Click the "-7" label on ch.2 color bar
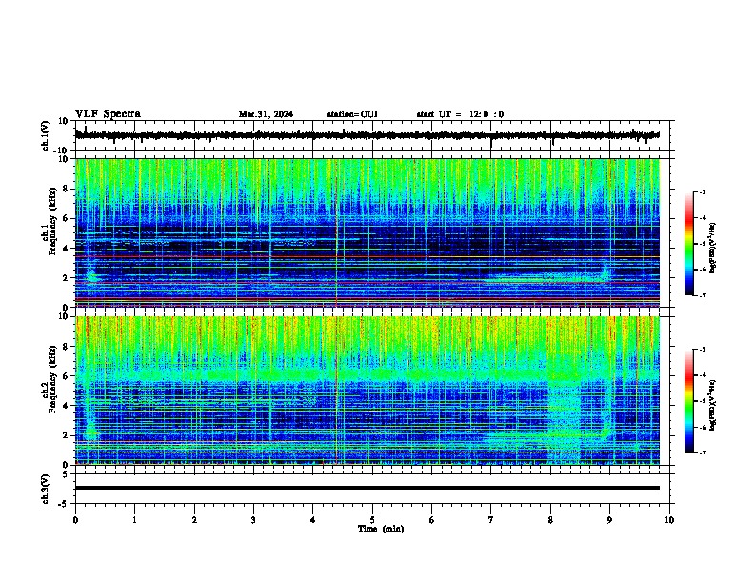The image size is (754, 583). click(702, 452)
